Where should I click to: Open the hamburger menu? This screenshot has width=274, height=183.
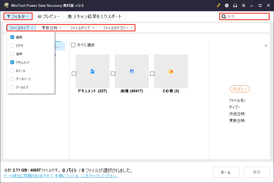(x=244, y=5)
